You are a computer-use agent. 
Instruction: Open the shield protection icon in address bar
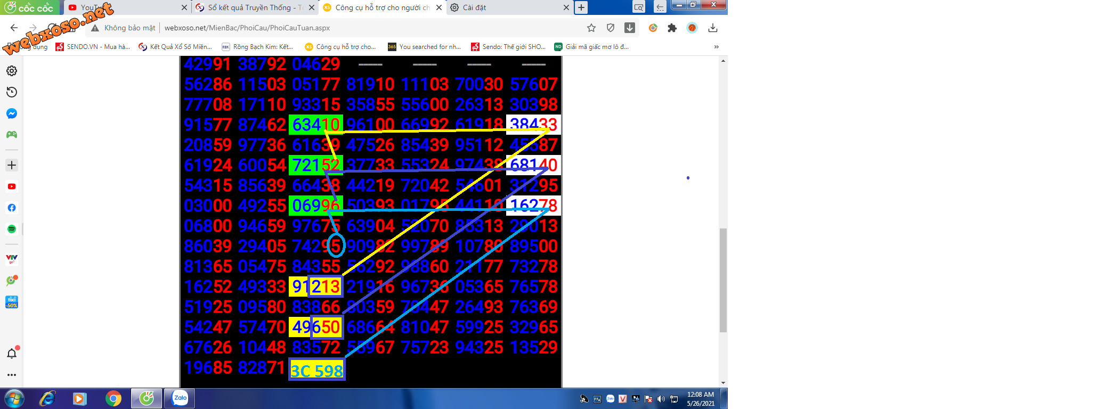pos(611,28)
